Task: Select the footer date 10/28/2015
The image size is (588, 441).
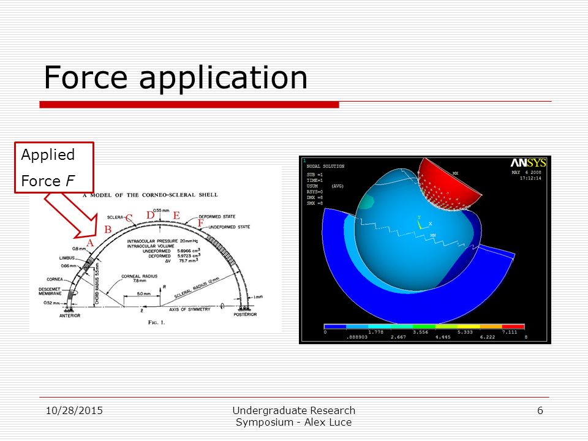Action: point(74,410)
